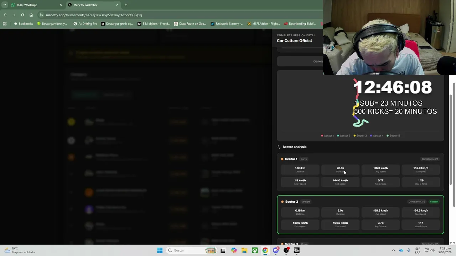This screenshot has width=456, height=256.
Task: Show hidden system tray icons
Action: tap(393, 250)
